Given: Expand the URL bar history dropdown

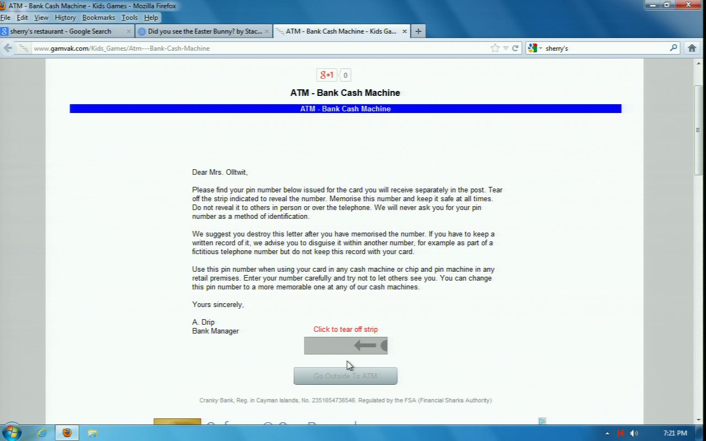Looking at the screenshot, I should pyautogui.click(x=505, y=48).
